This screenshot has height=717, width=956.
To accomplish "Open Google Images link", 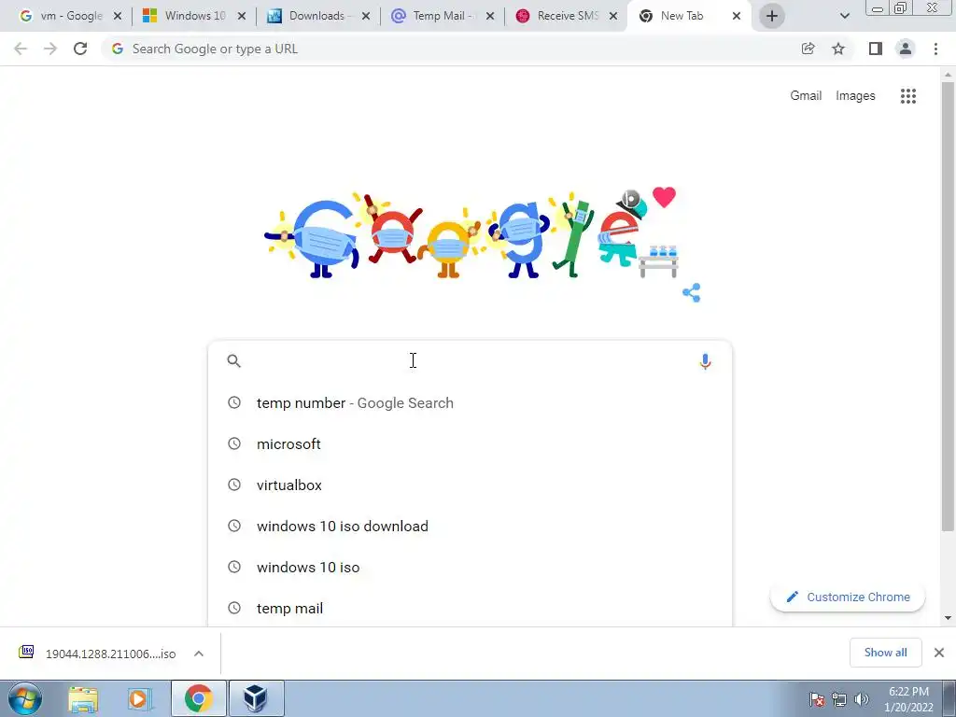I will pos(855,96).
